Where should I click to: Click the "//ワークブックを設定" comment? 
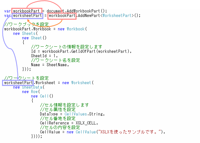[27, 24]
